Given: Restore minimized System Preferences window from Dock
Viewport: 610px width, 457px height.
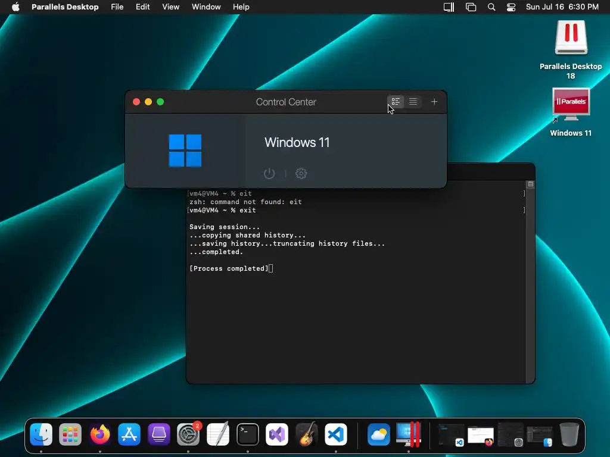Looking at the screenshot, I should pyautogui.click(x=511, y=435).
